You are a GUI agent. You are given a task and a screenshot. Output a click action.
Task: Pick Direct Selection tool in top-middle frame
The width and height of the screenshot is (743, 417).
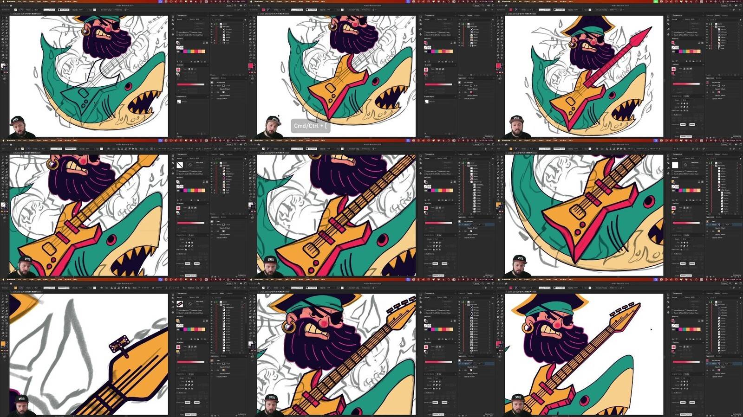coord(254,18)
